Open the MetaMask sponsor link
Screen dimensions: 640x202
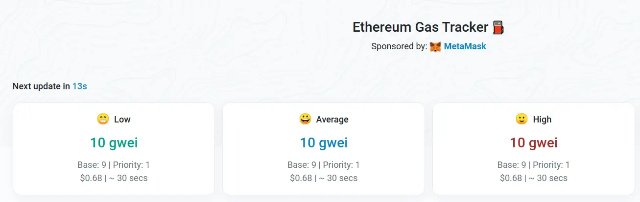tap(465, 47)
